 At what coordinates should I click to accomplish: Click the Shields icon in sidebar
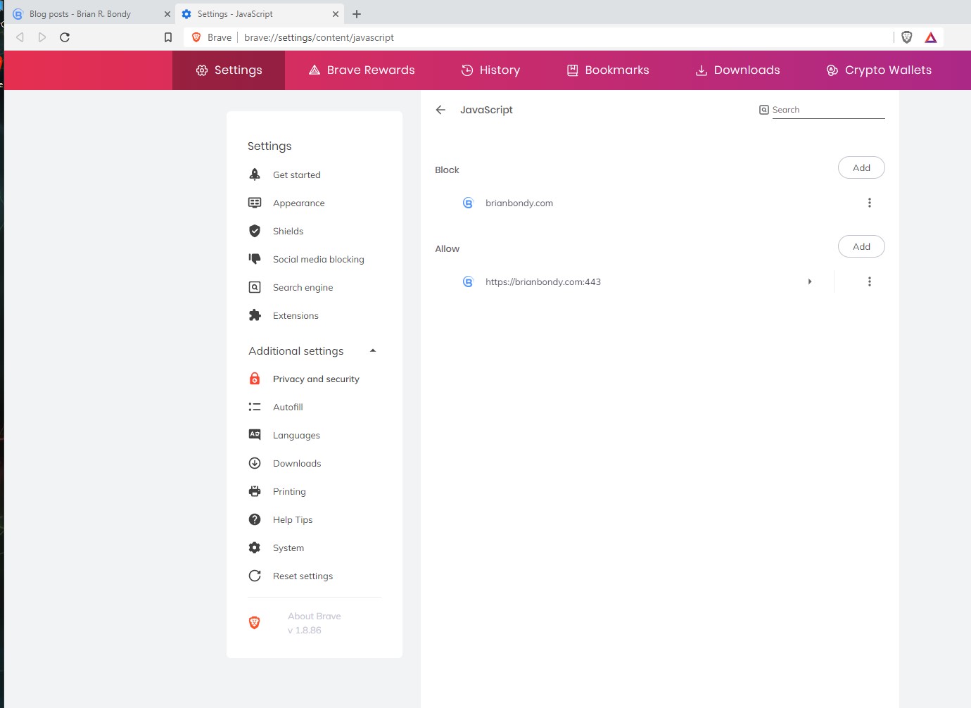255,231
